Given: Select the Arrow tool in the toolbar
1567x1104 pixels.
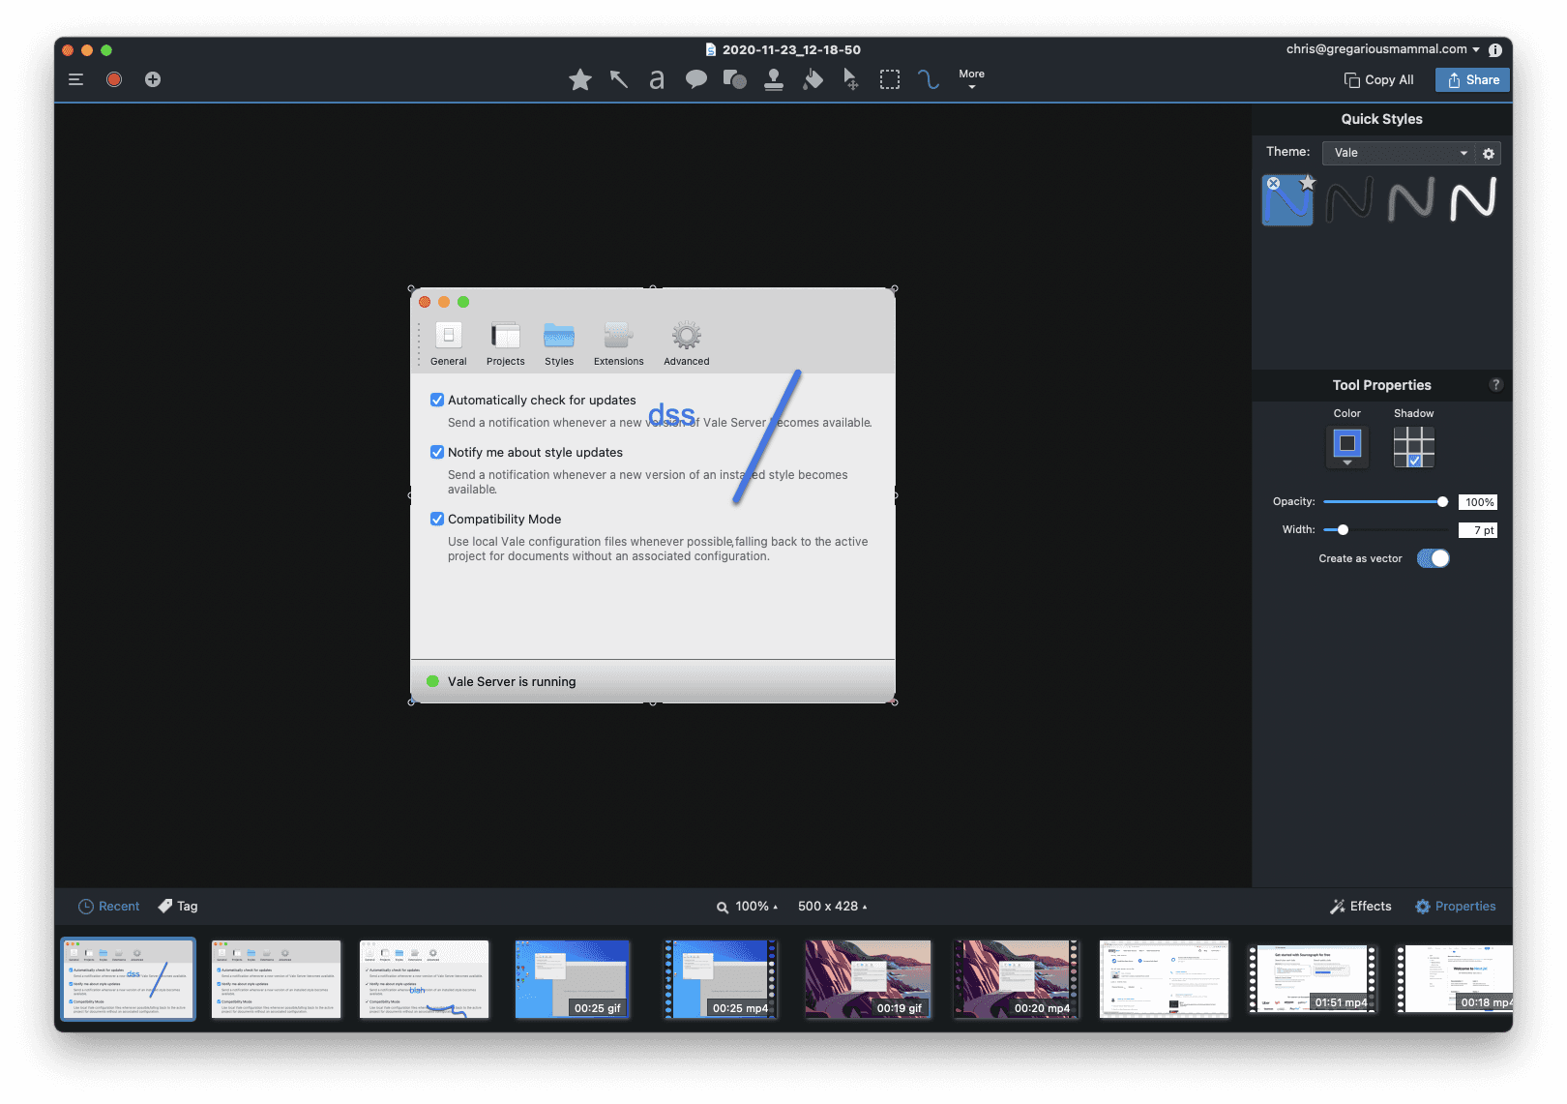Looking at the screenshot, I should pos(619,79).
